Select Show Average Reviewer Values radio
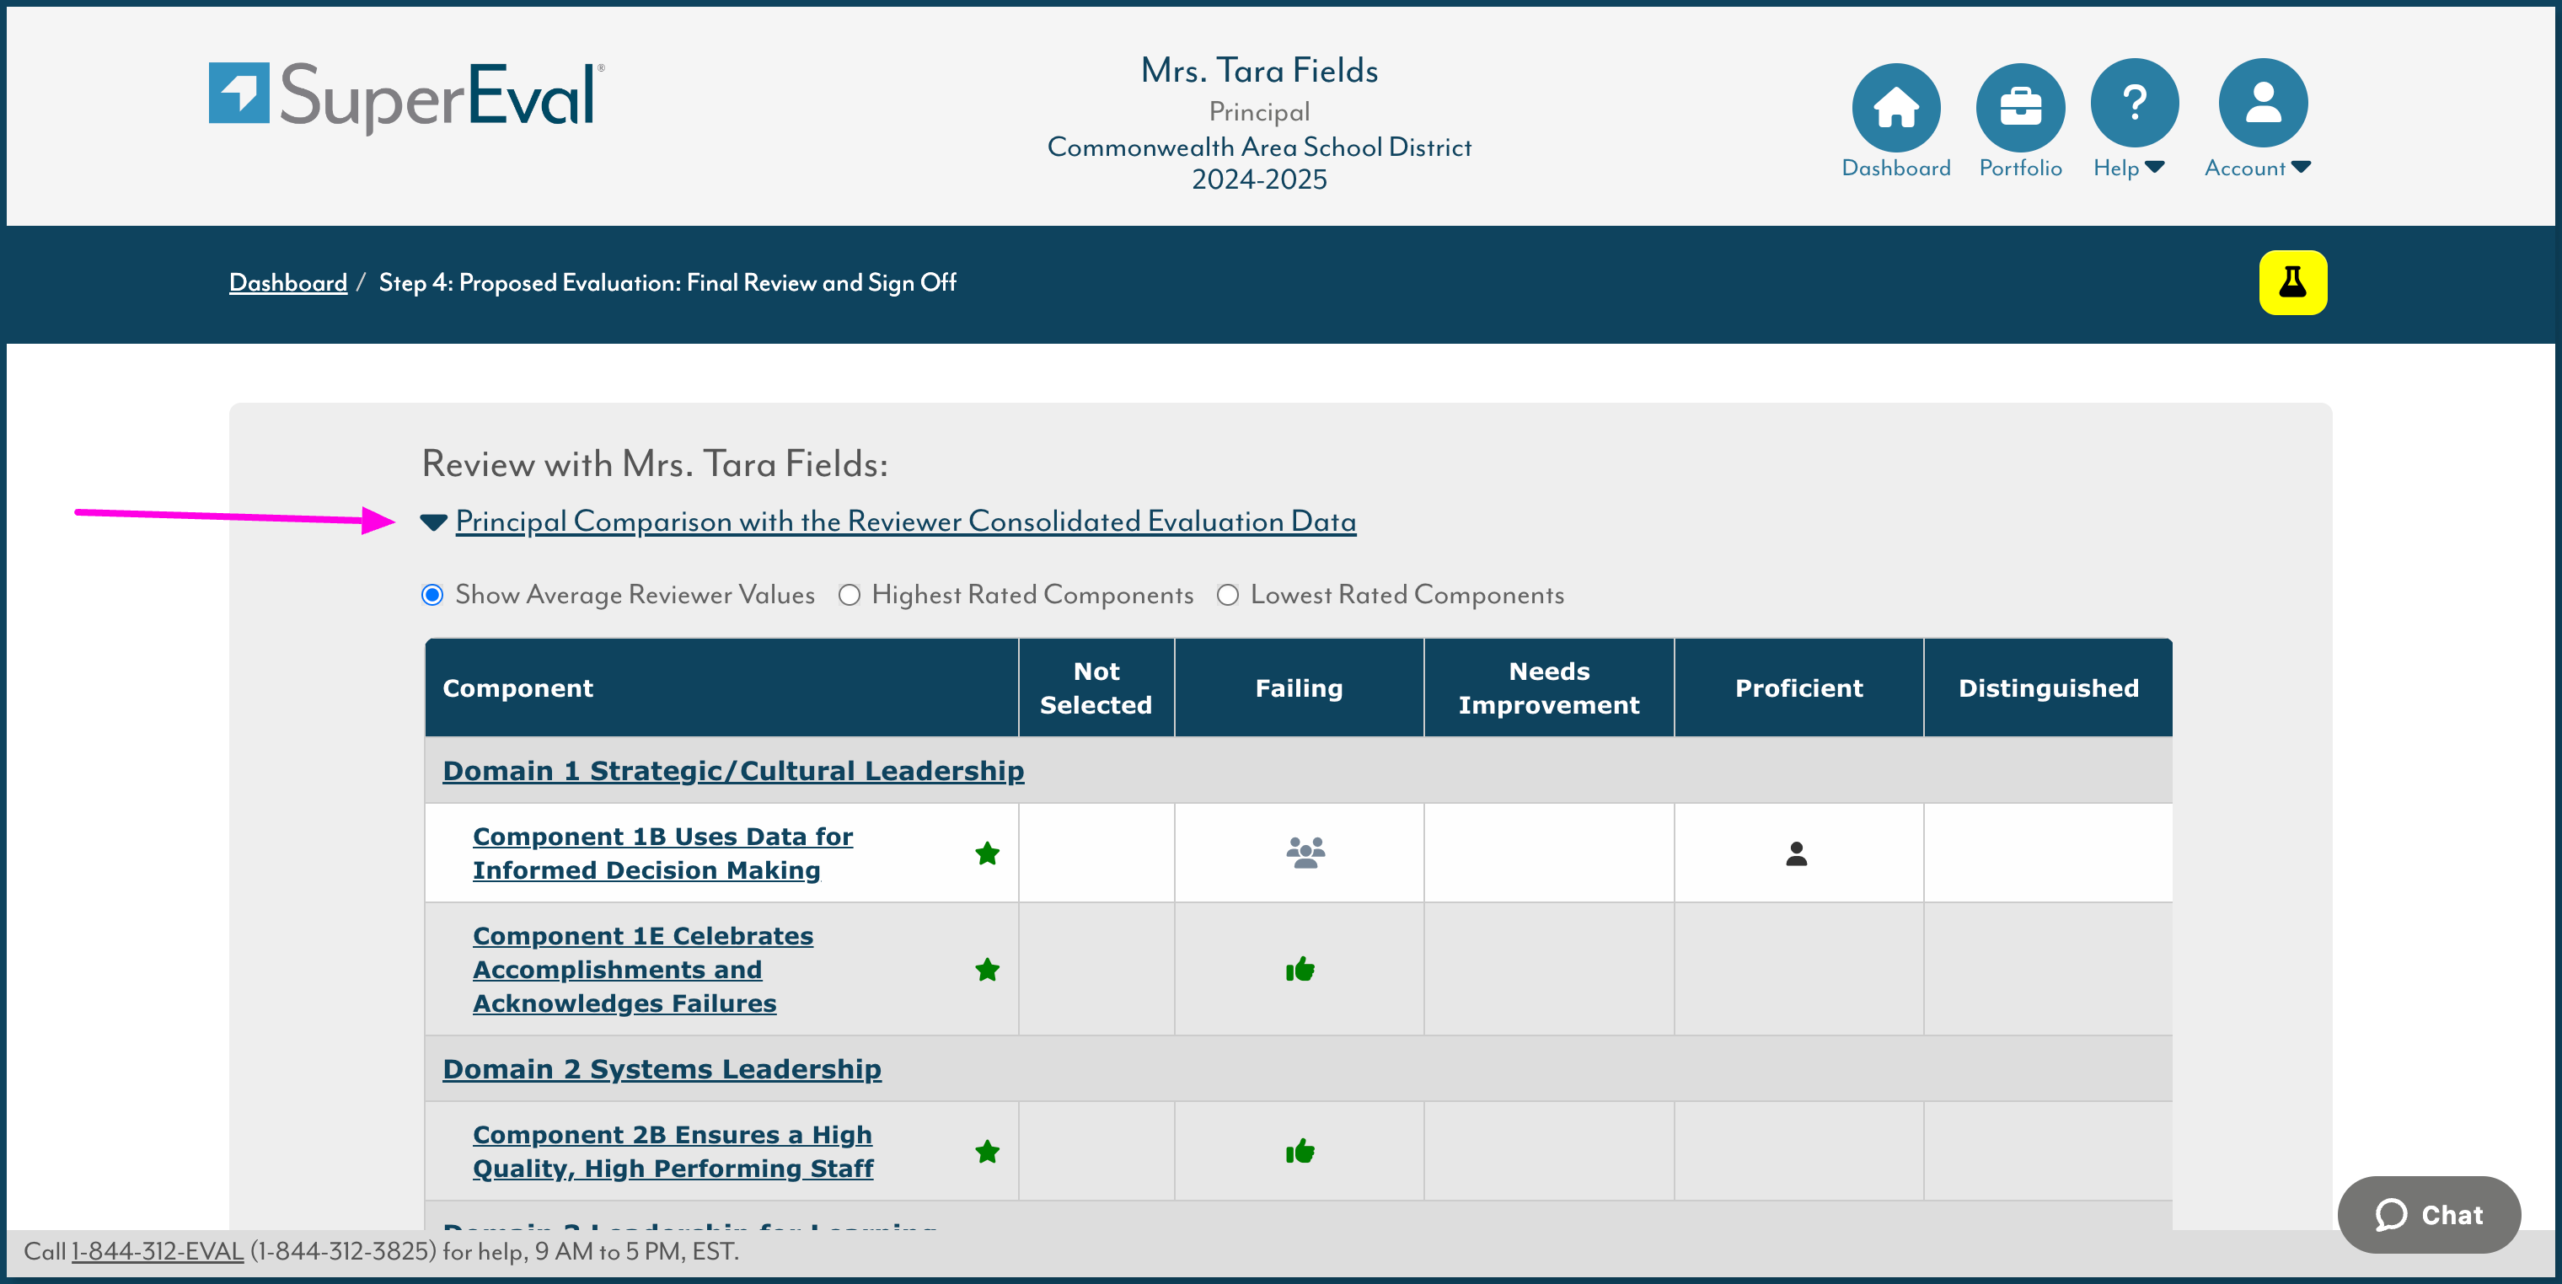Viewport: 2562px width, 1284px height. (431, 595)
